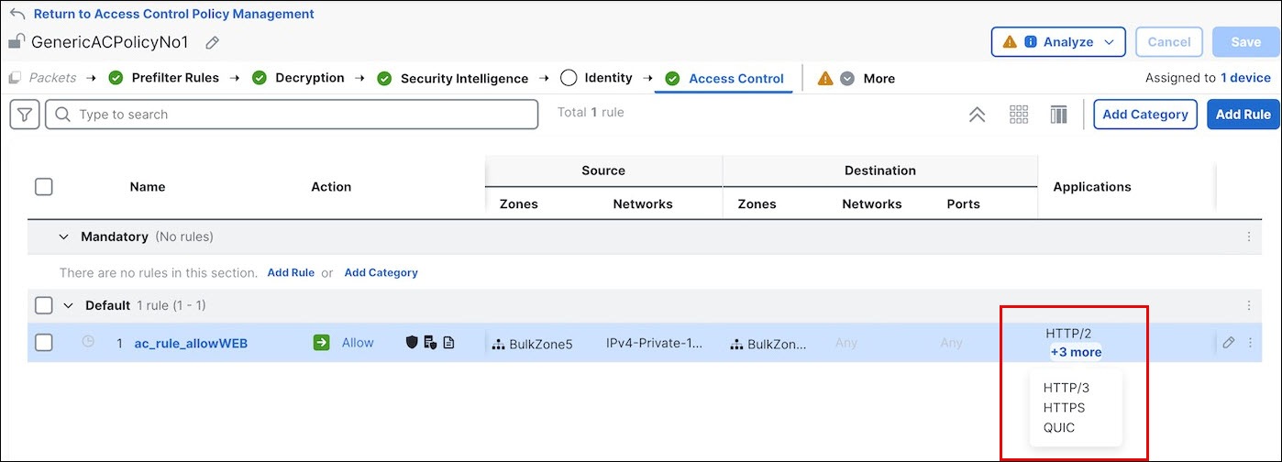Click Add Category link in Mandatory section

tap(381, 272)
